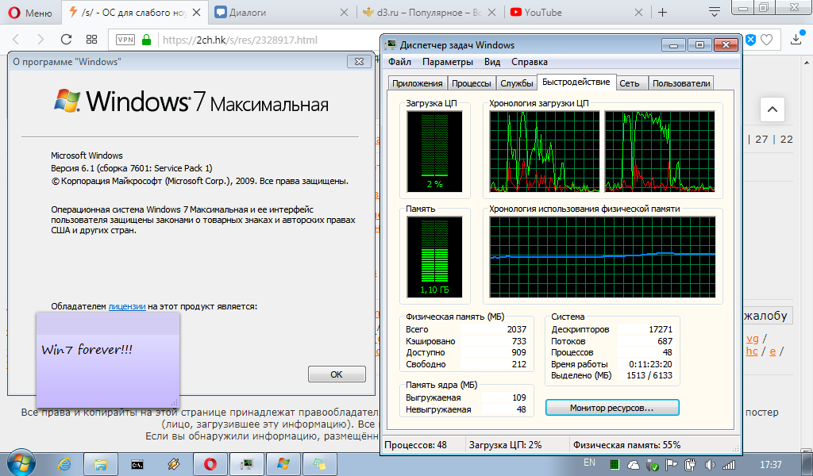
Task: Open the Вид menu in Task Manager
Action: click(x=492, y=62)
